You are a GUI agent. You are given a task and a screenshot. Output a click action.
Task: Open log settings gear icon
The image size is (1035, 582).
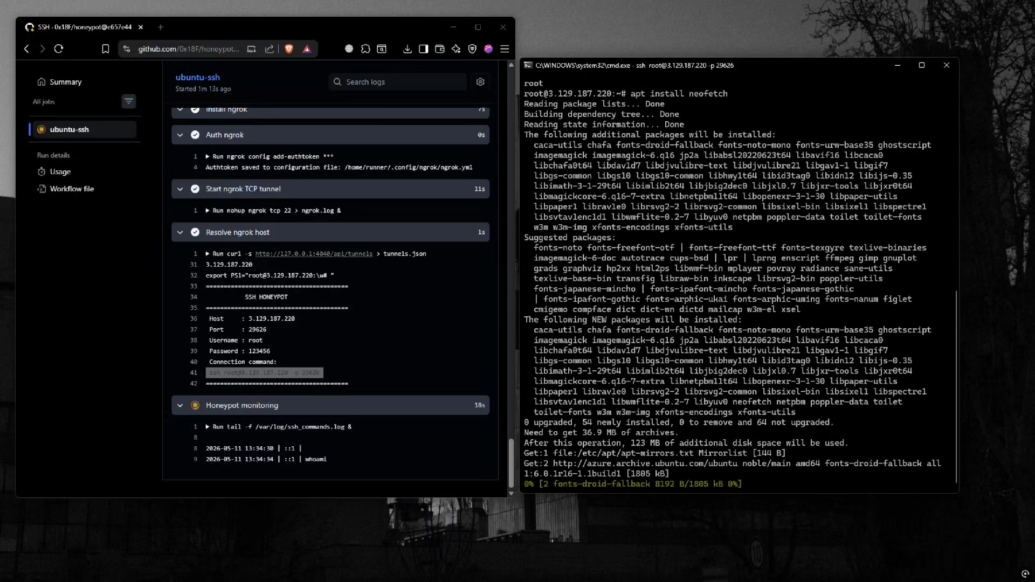pos(480,82)
